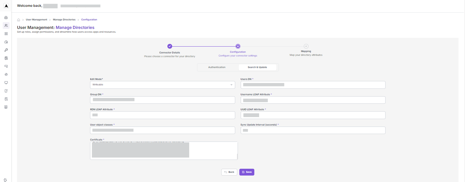Select the Users icon in the sidebar
The image size is (465, 182).
point(6,26)
